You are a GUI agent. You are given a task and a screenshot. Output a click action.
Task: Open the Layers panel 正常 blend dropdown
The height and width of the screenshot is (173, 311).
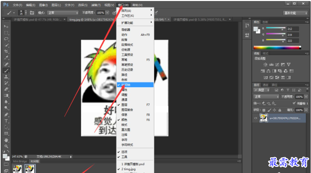point(266,97)
